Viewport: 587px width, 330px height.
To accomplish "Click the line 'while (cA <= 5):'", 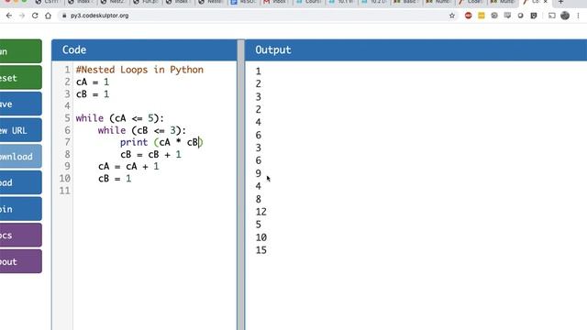I will [x=120, y=118].
